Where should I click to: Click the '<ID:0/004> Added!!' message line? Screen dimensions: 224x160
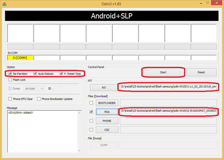pos(20,113)
